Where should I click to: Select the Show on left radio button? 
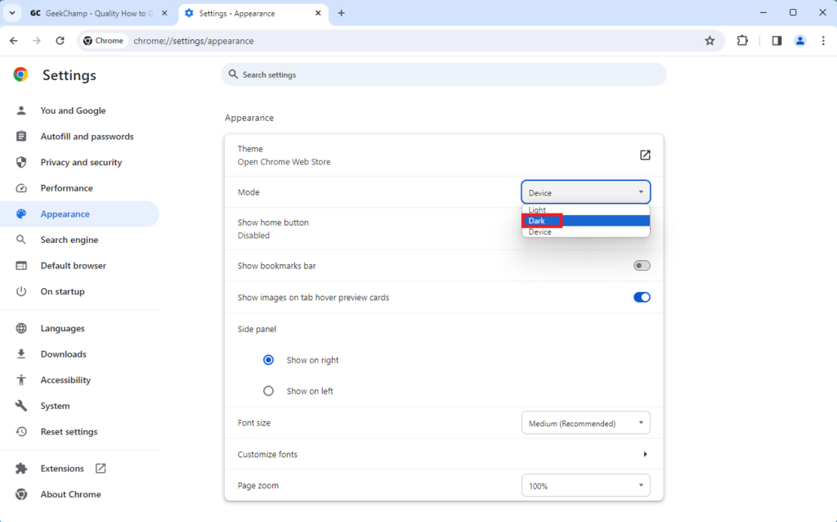point(268,391)
